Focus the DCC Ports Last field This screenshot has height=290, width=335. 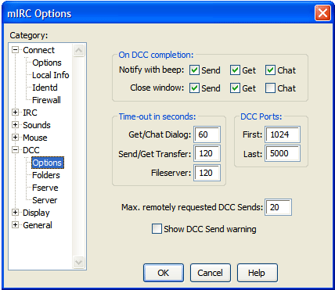tap(283, 153)
